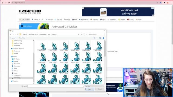
Task: Select Downloads in sidebar
Action: click(17, 66)
